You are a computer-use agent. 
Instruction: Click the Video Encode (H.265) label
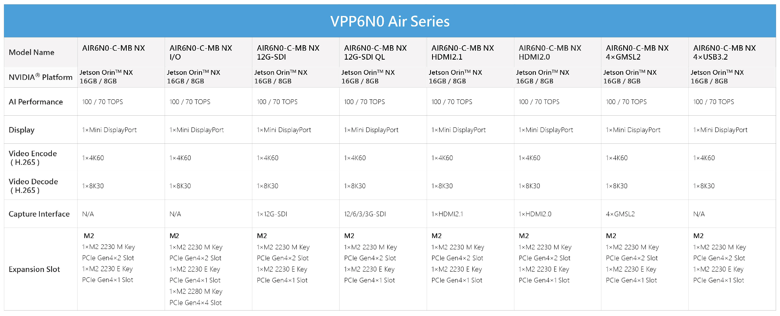(33, 158)
